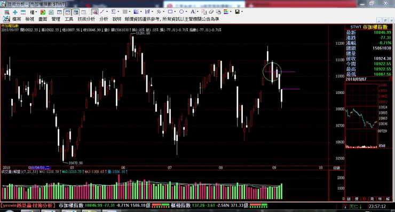Click the 09 month marker on time axis
The height and width of the screenshot is (212, 395).
pos(274,168)
